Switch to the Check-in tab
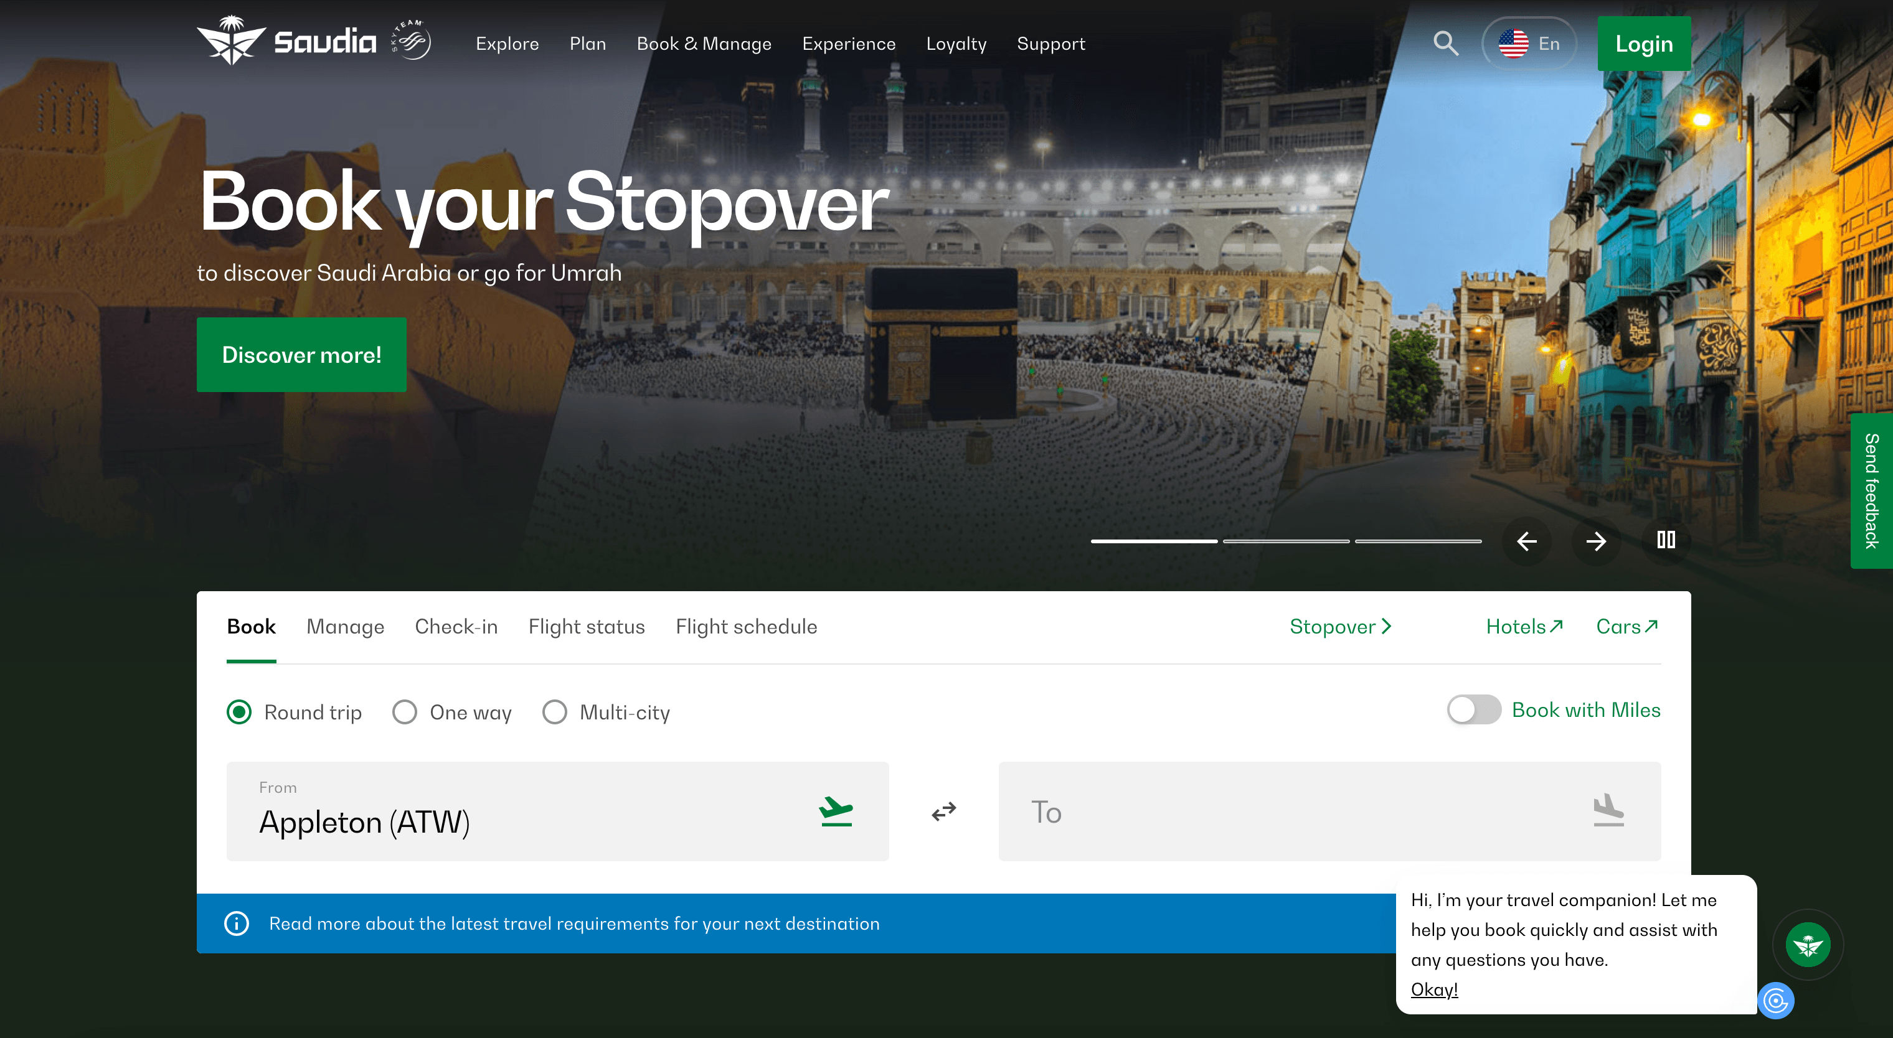 click(456, 627)
